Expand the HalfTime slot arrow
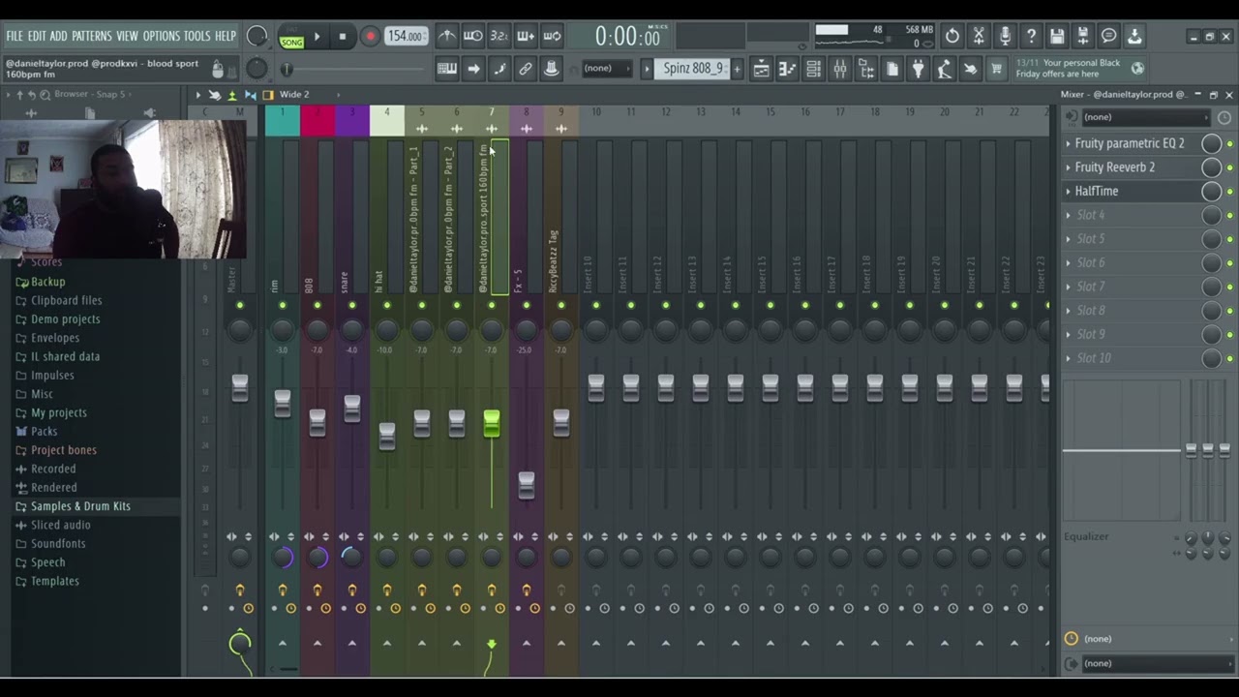 point(1069,192)
